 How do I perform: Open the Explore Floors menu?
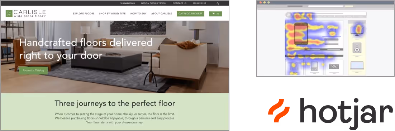click(x=84, y=14)
